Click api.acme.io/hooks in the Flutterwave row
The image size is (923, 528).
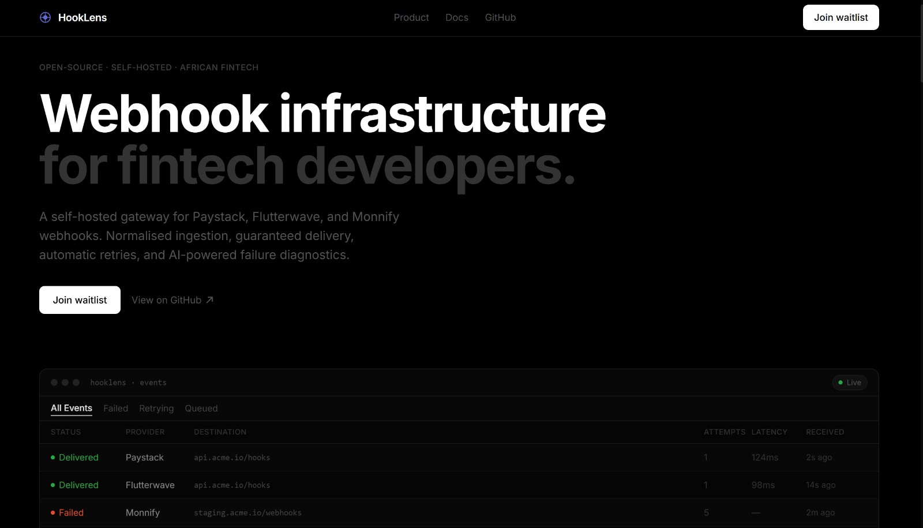[x=232, y=485]
